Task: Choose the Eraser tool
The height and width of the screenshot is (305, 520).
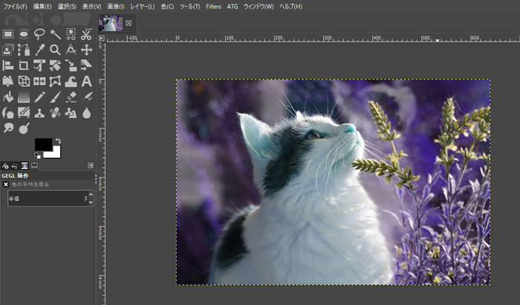Action: tap(71, 97)
